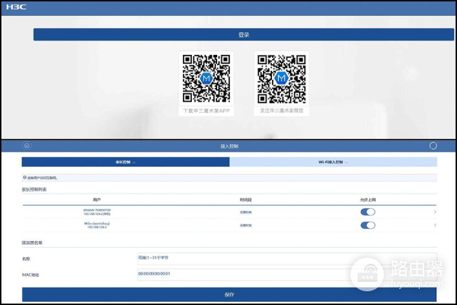Click the 名称 name input field
The height and width of the screenshot is (305, 457).
coord(287,258)
